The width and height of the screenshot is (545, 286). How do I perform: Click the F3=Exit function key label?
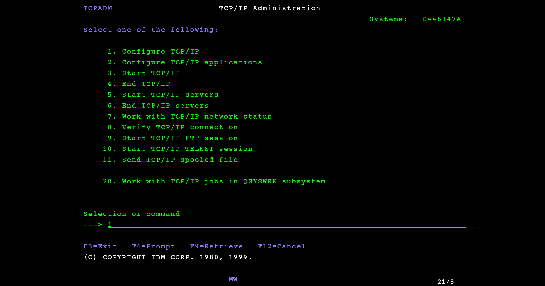[x=100, y=246]
